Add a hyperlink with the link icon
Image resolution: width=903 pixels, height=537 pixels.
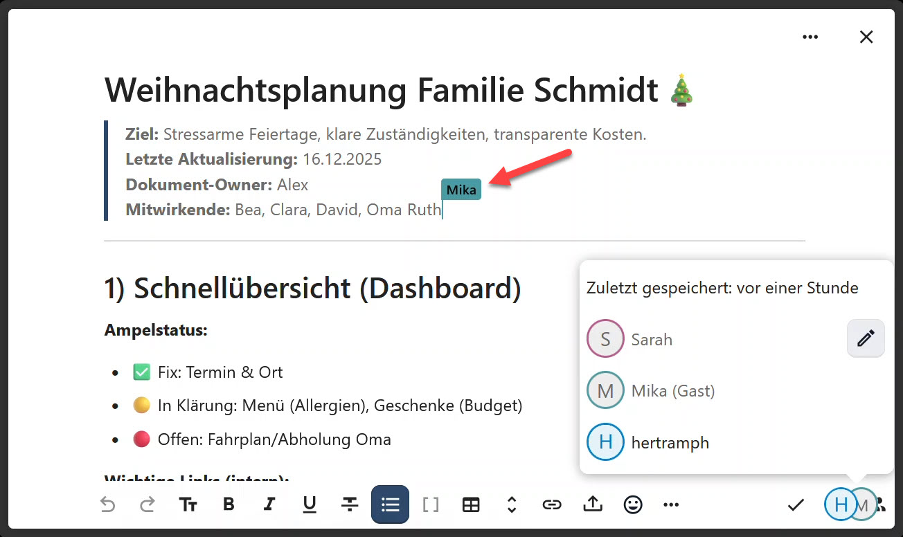pos(552,504)
